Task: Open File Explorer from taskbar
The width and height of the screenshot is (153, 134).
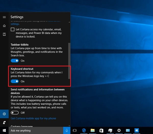Action: coord(93,130)
